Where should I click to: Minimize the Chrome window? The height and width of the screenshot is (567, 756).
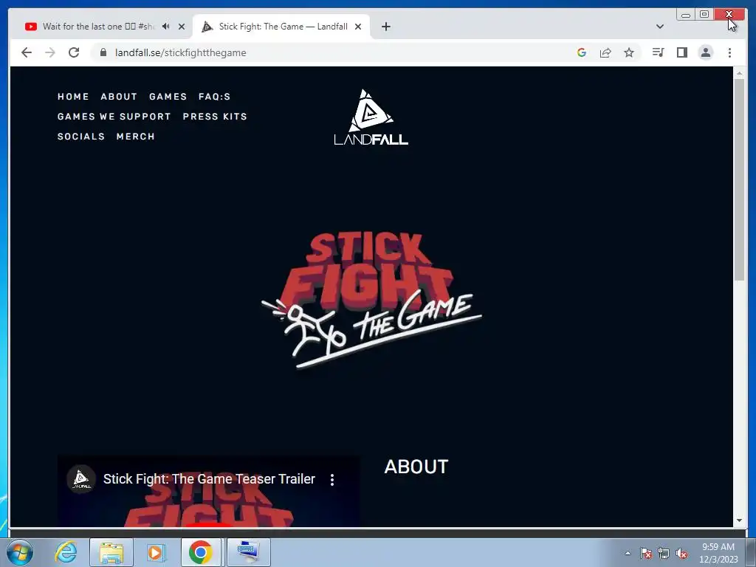686,15
